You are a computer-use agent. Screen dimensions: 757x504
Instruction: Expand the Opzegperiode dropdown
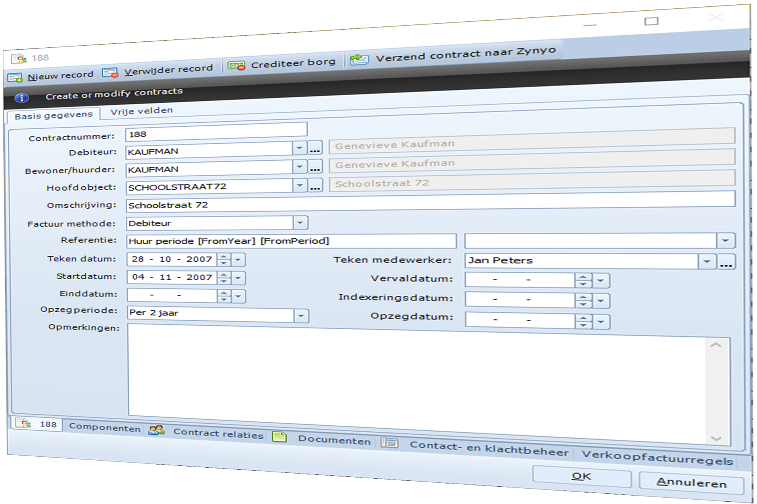point(301,315)
